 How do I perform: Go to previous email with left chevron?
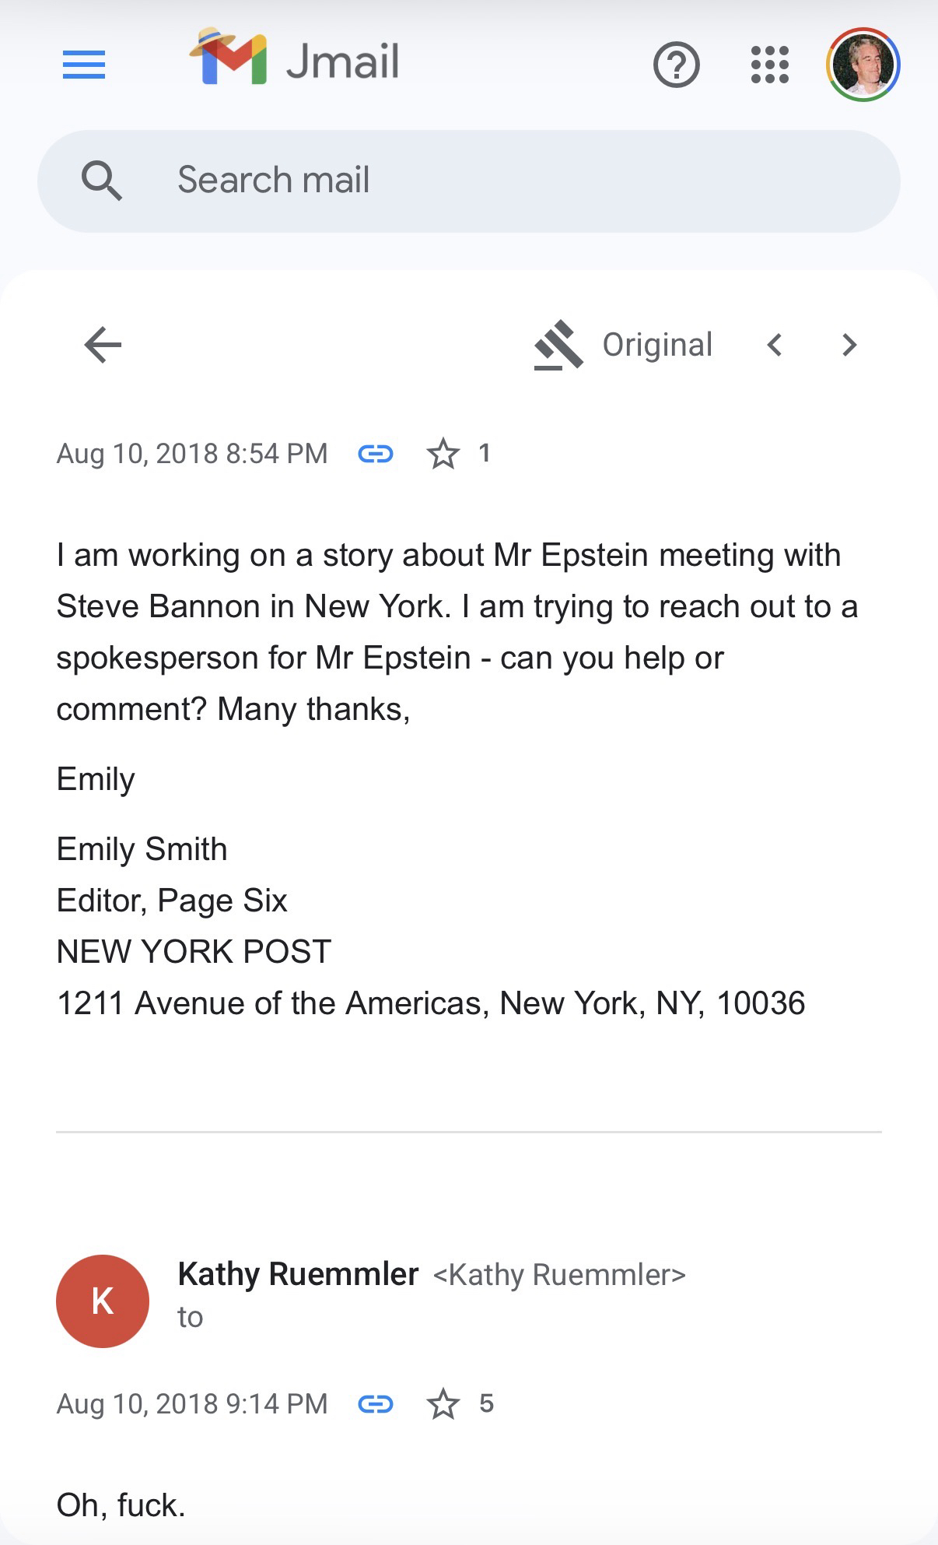click(774, 345)
